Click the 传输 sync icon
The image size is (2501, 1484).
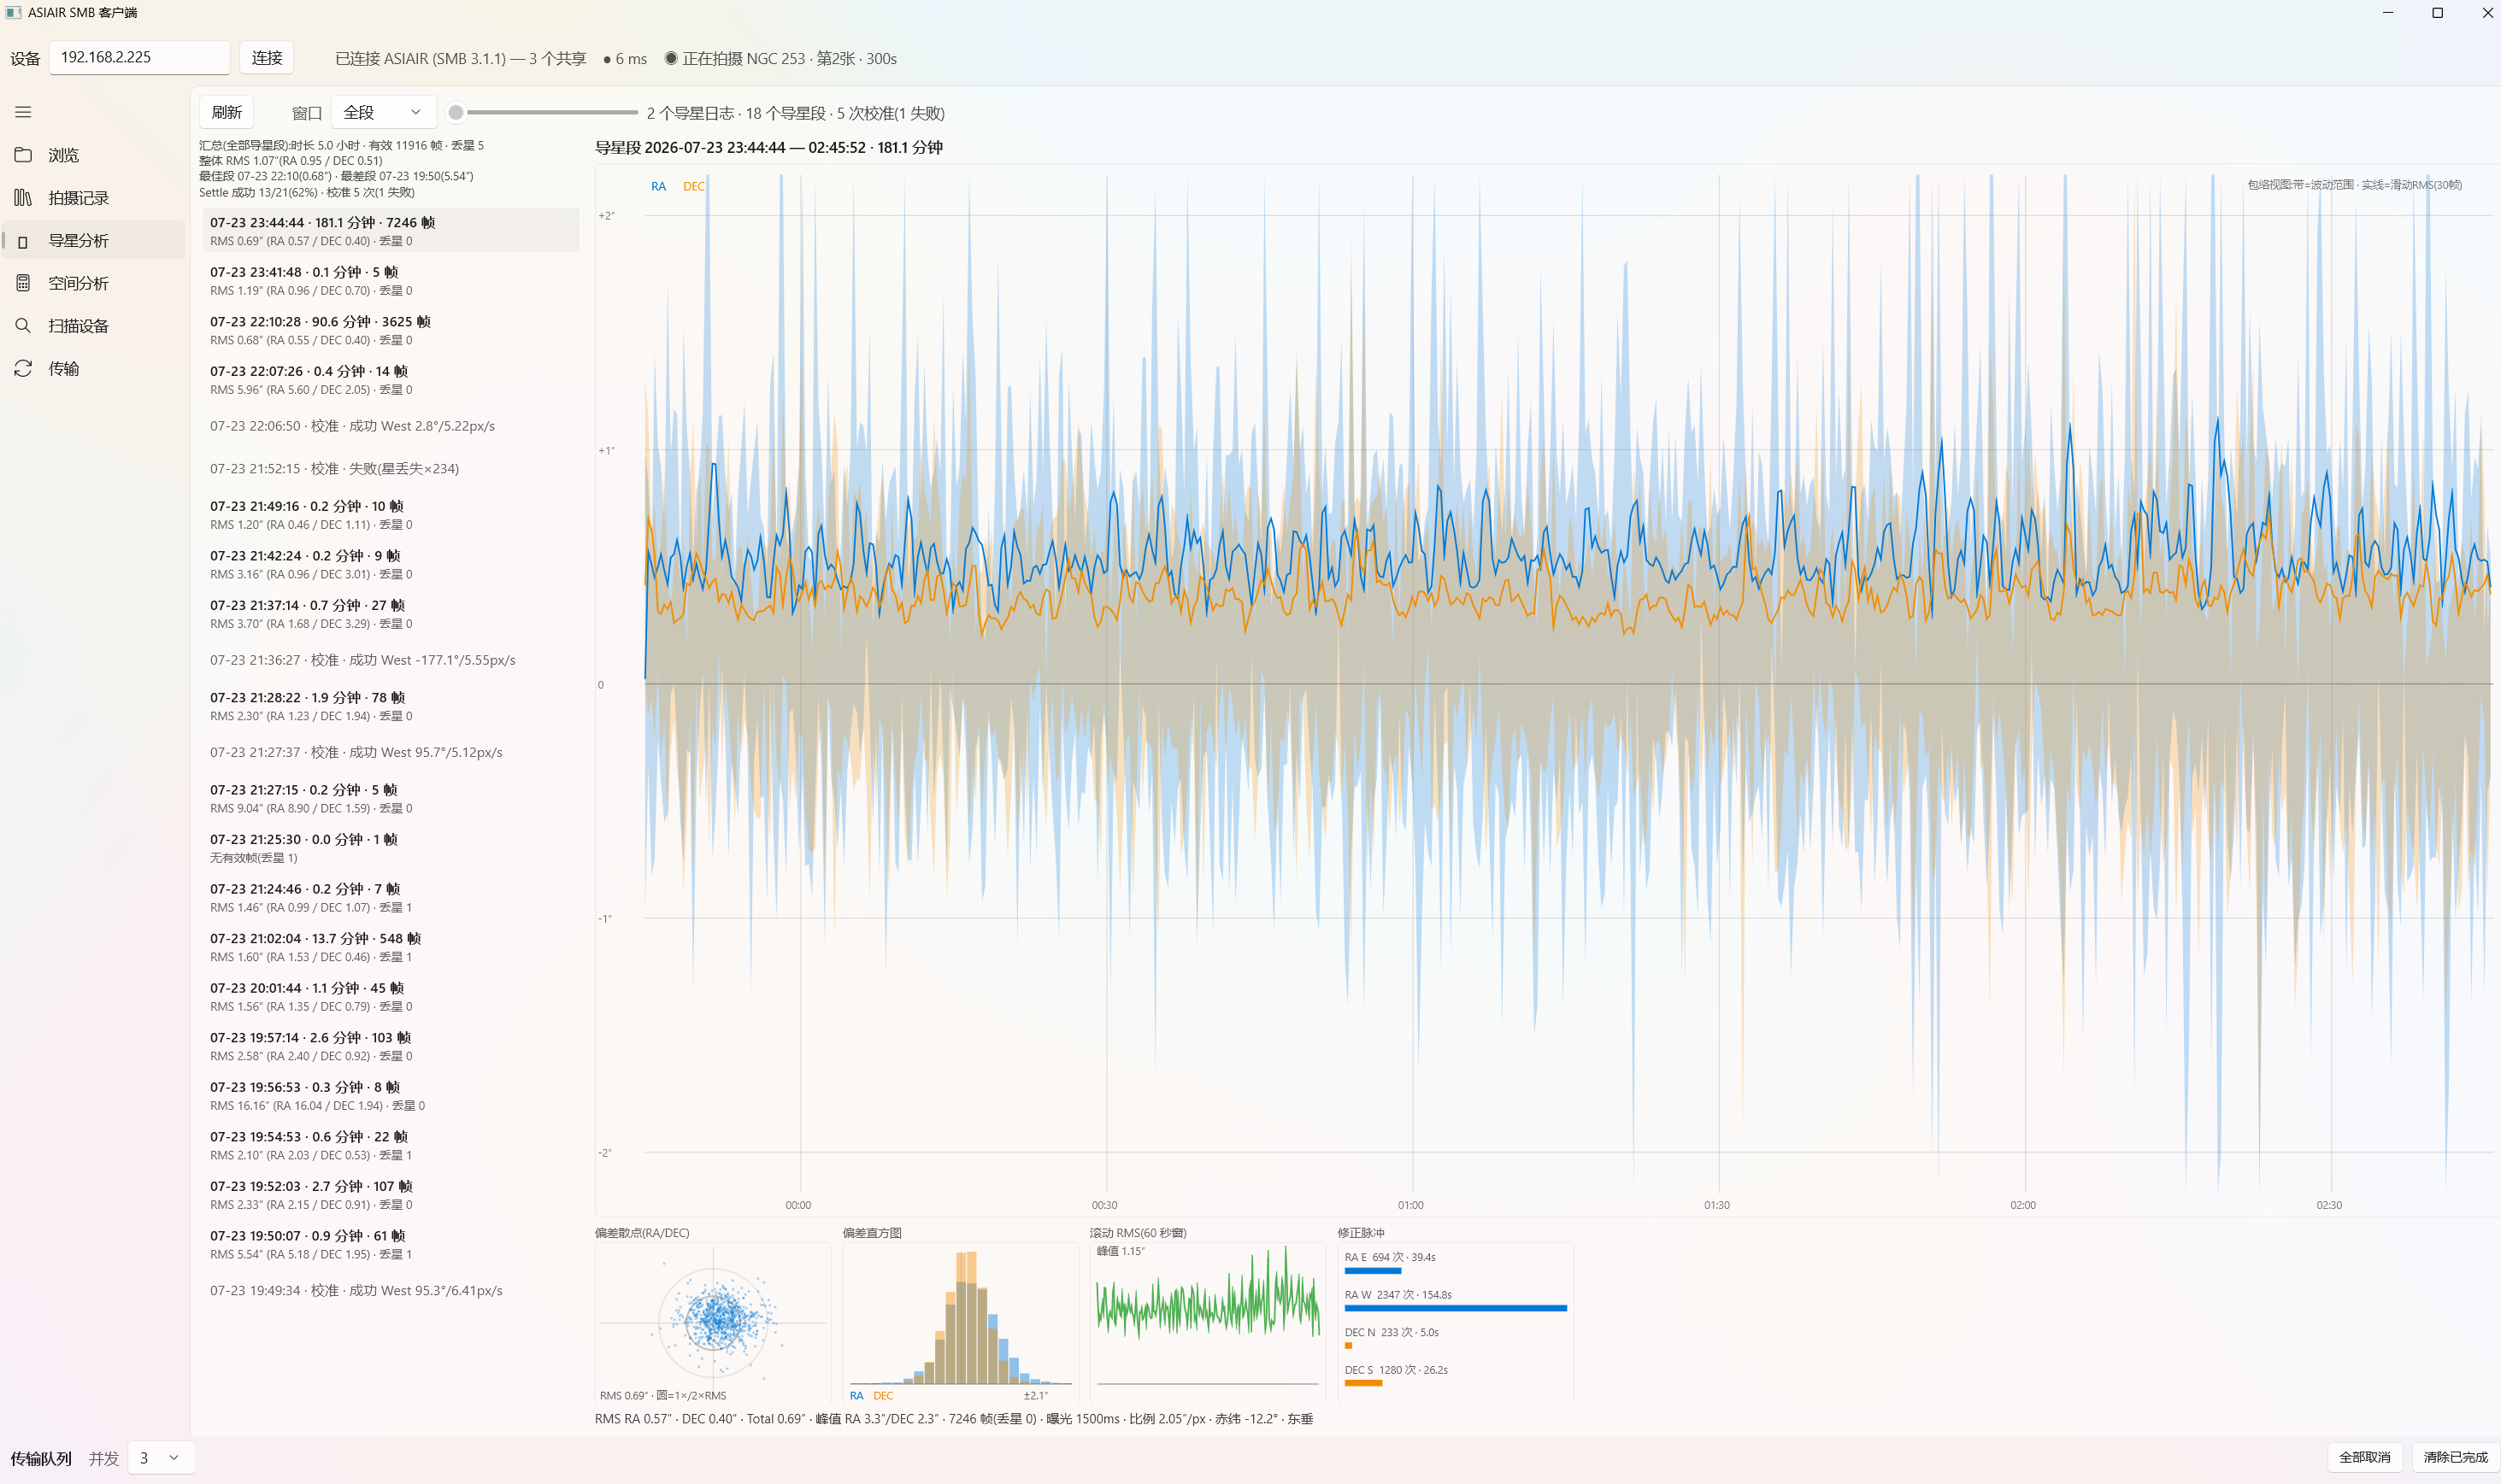click(x=23, y=369)
